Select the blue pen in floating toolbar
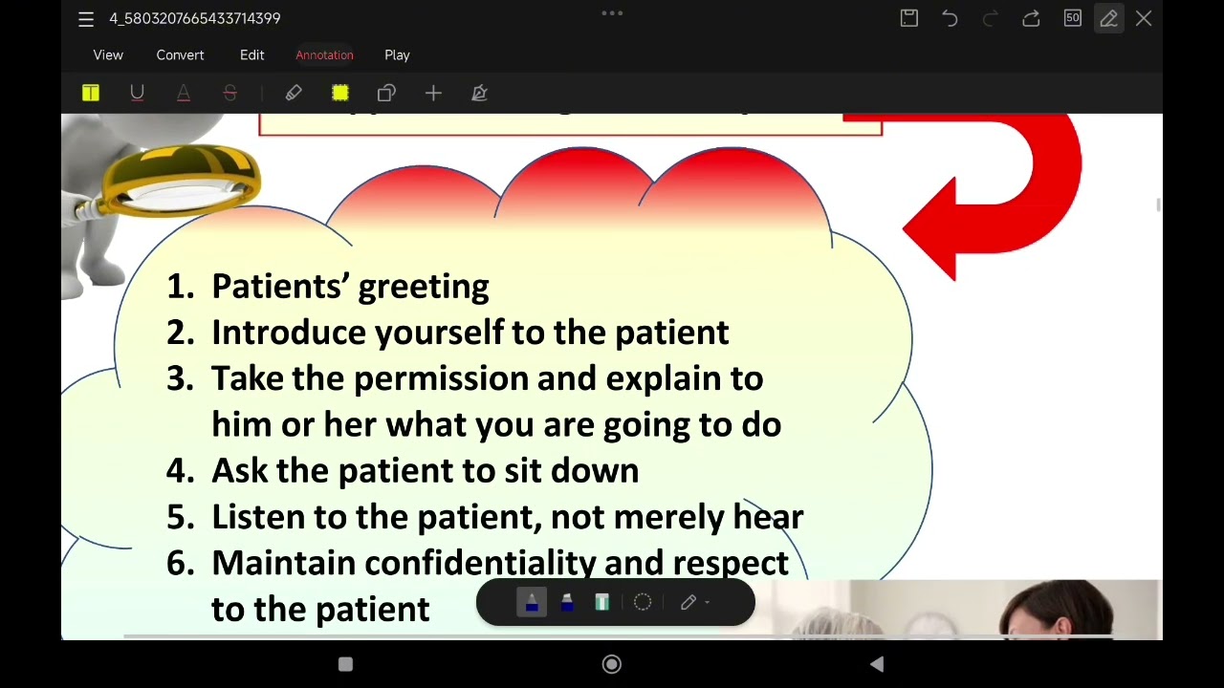The image size is (1224, 688). coord(532,602)
